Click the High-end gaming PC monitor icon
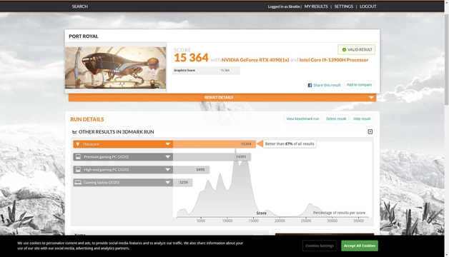Image resolution: width=449 pixels, height=257 pixels. coord(78,169)
